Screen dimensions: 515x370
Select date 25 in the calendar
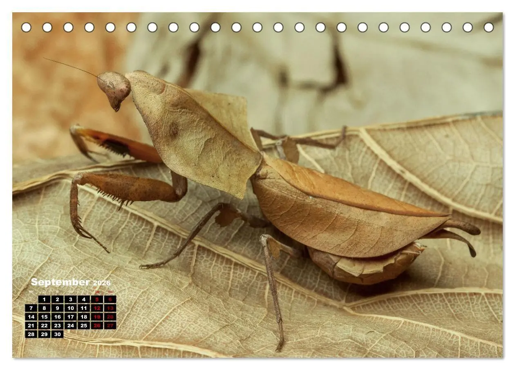pos(84,326)
